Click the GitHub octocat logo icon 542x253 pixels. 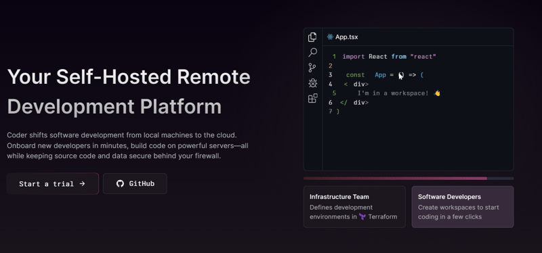tap(120, 183)
